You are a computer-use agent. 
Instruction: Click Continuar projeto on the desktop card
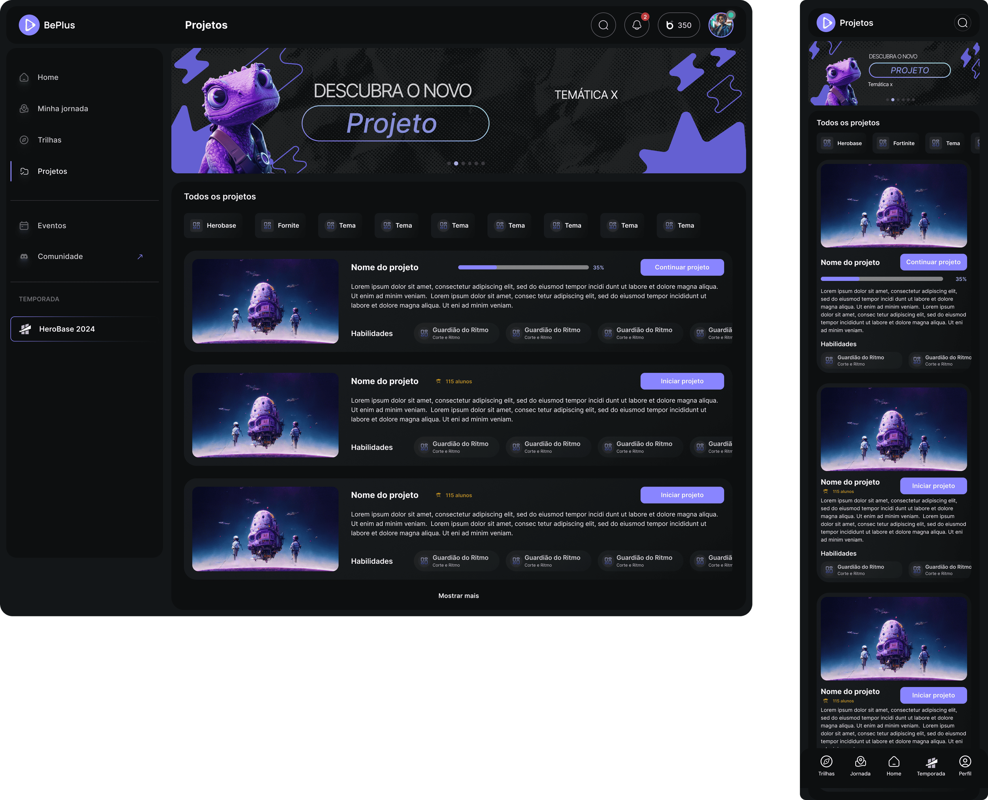682,267
